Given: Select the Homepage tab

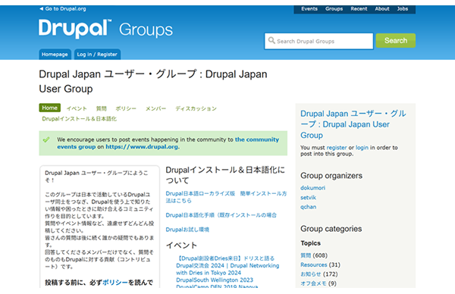Looking at the screenshot, I should tap(55, 55).
